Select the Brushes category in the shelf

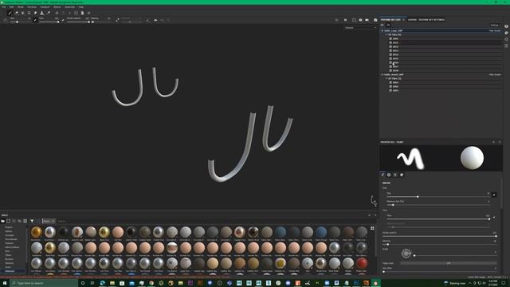pos(9,259)
